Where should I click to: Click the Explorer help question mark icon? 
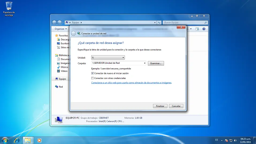[204, 29]
